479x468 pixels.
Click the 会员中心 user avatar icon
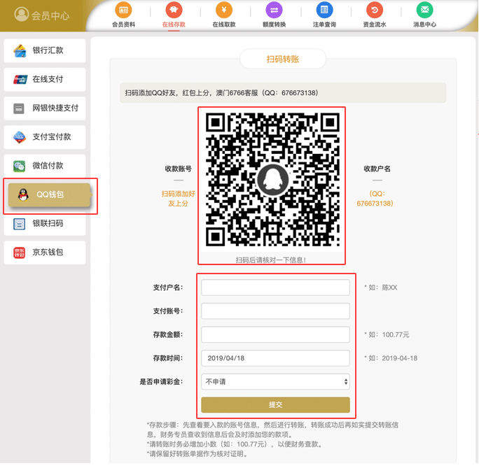[x=22, y=14]
